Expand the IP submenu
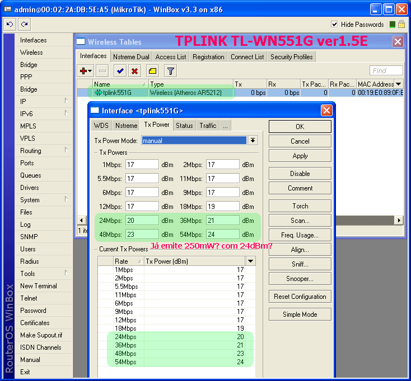The height and width of the screenshot is (381, 411). pyautogui.click(x=43, y=101)
